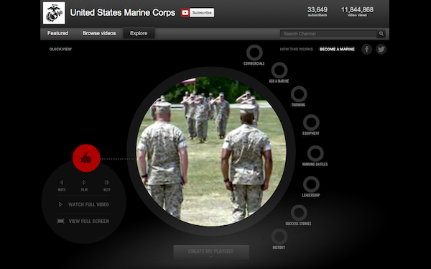Select the Leadership category ring
The height and width of the screenshot is (269, 431).
pos(311,184)
